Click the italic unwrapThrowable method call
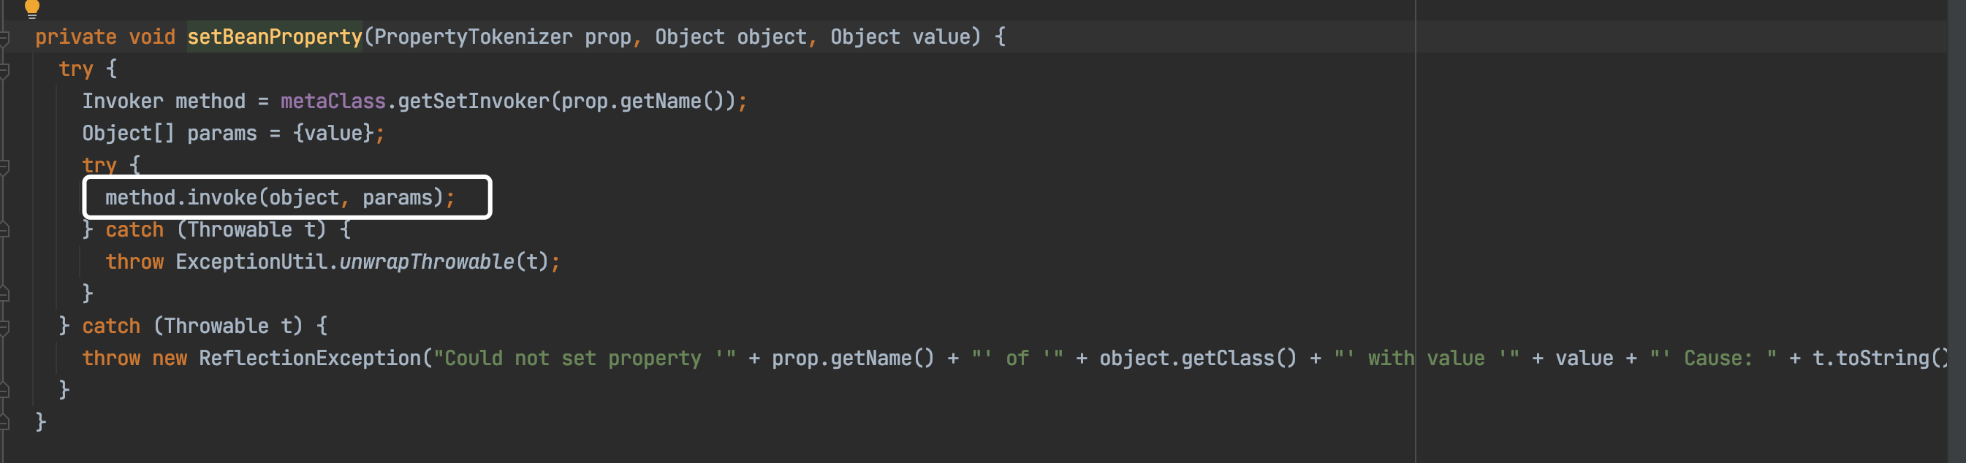The width and height of the screenshot is (1966, 463). coord(427,261)
